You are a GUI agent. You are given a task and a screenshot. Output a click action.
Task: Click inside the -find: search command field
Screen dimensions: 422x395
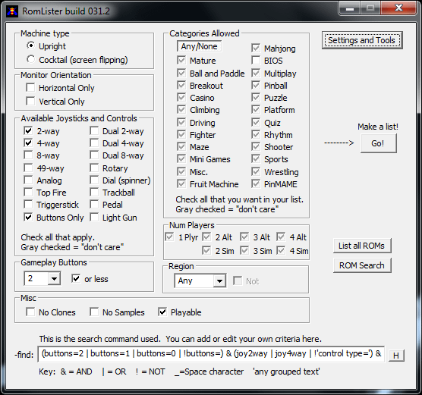point(211,354)
